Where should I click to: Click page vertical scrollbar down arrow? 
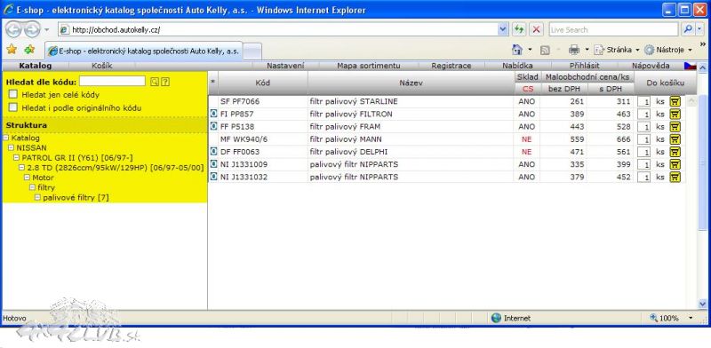click(703, 304)
